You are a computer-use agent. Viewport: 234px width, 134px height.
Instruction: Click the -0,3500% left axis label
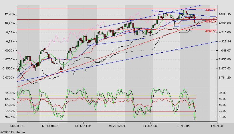point(8,68)
